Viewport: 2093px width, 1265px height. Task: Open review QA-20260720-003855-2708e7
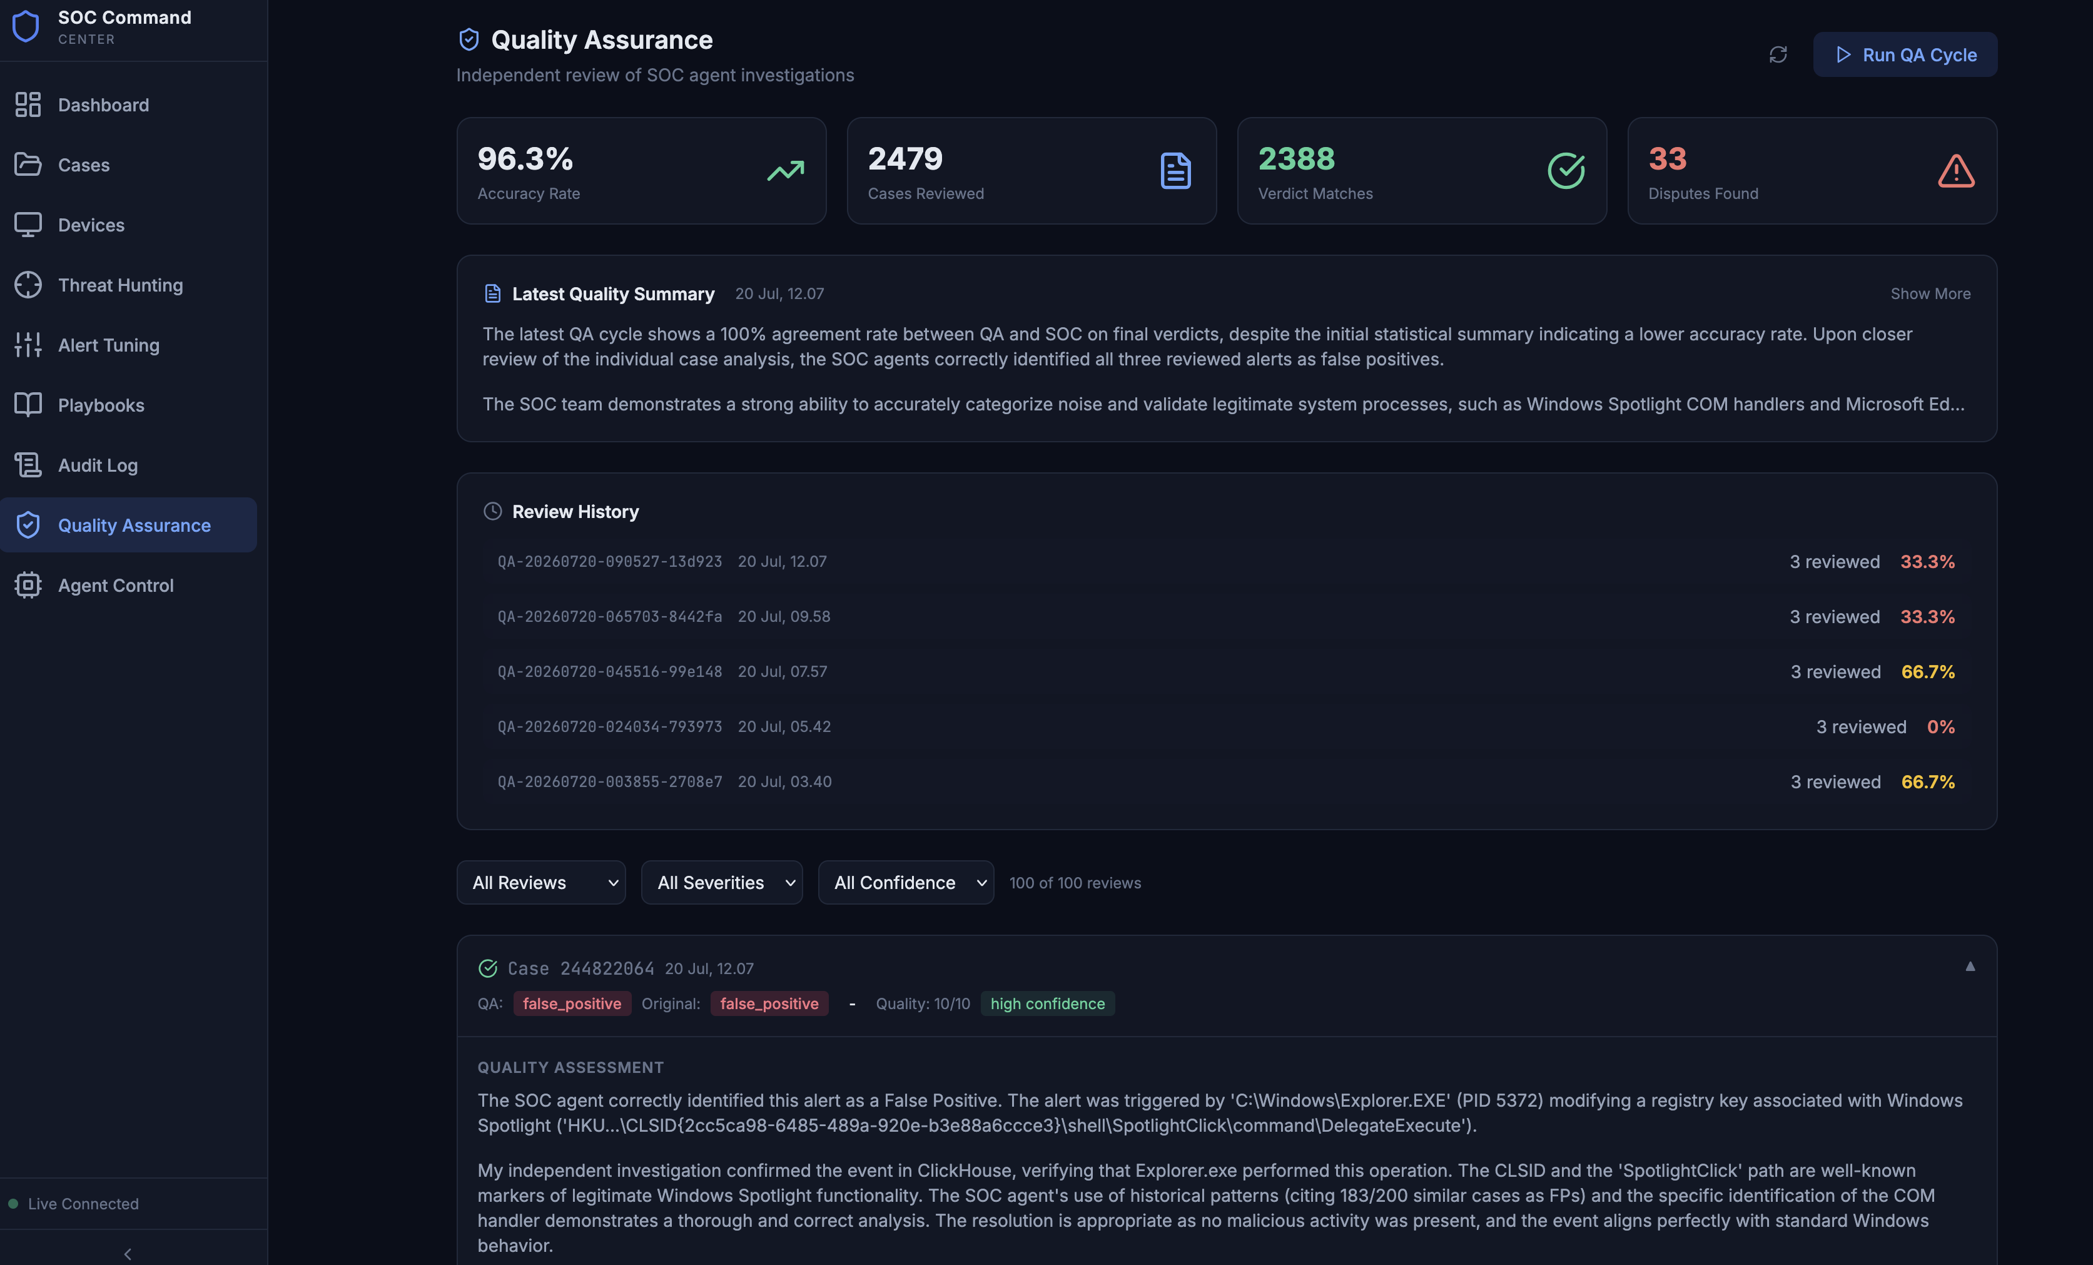(1226, 781)
